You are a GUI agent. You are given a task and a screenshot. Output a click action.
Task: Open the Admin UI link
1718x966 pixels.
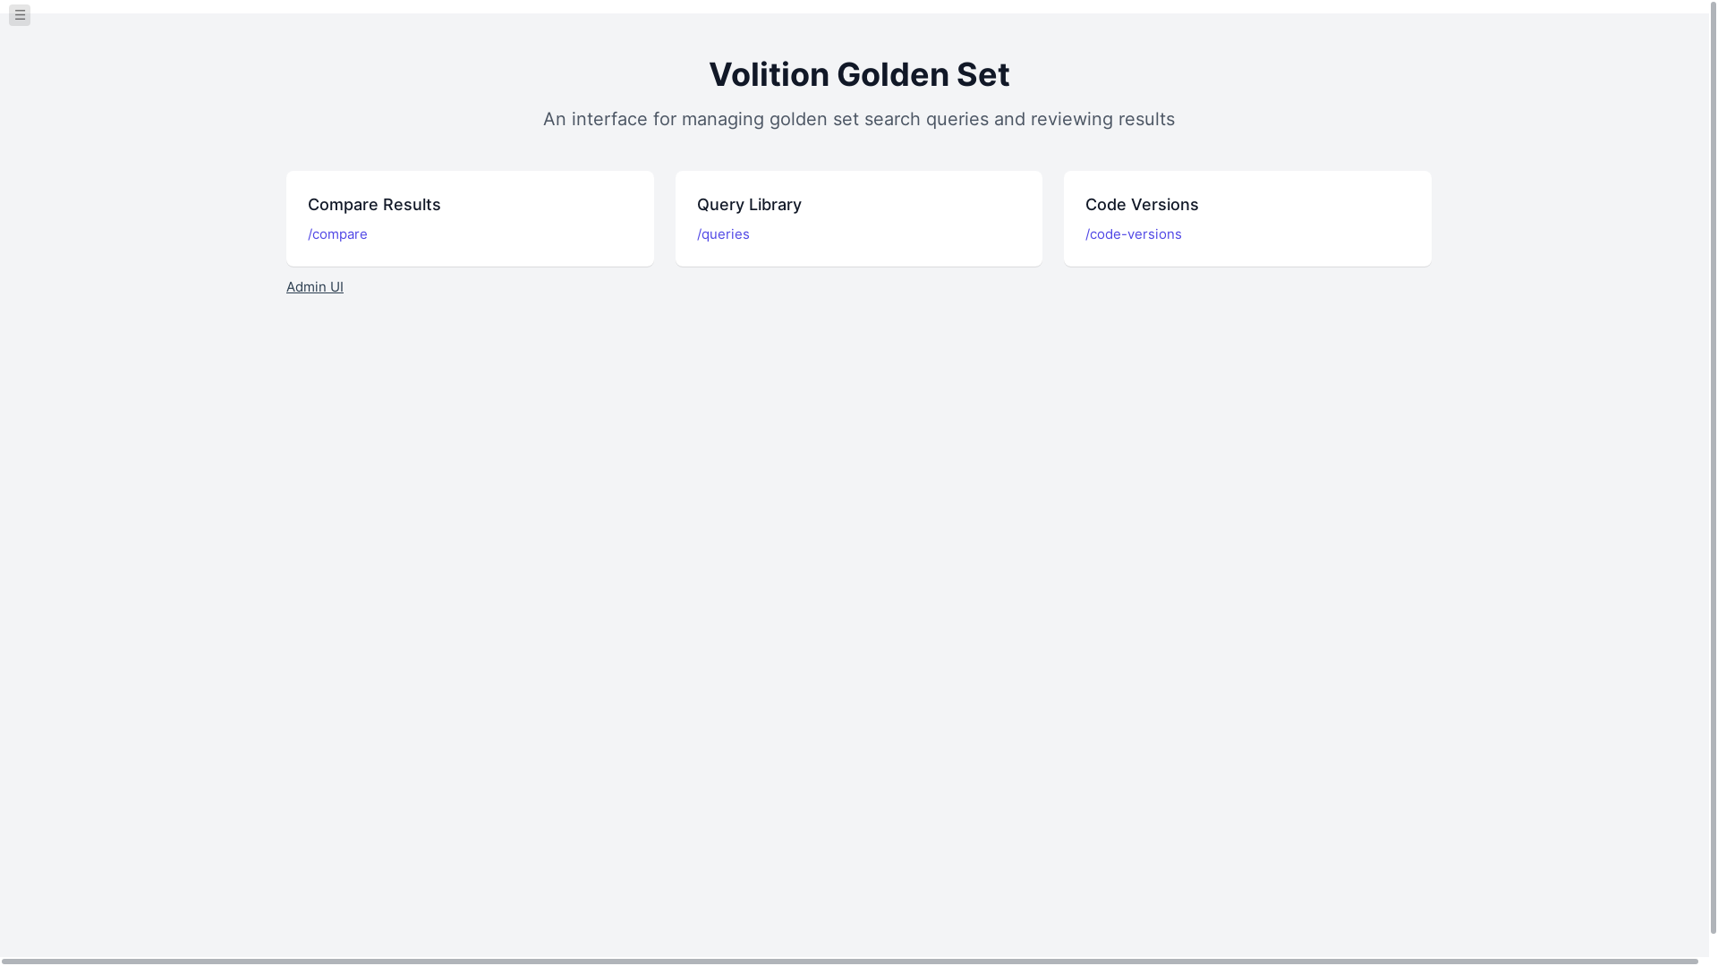click(x=315, y=287)
